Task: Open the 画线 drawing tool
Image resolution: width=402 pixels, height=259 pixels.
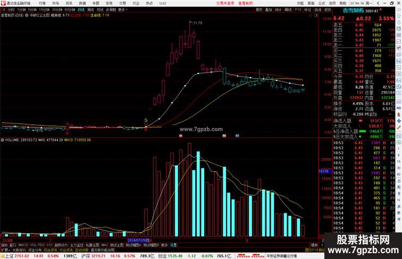Action: pyautogui.click(x=288, y=10)
